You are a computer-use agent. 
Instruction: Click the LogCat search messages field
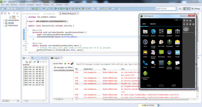pos(108,64)
